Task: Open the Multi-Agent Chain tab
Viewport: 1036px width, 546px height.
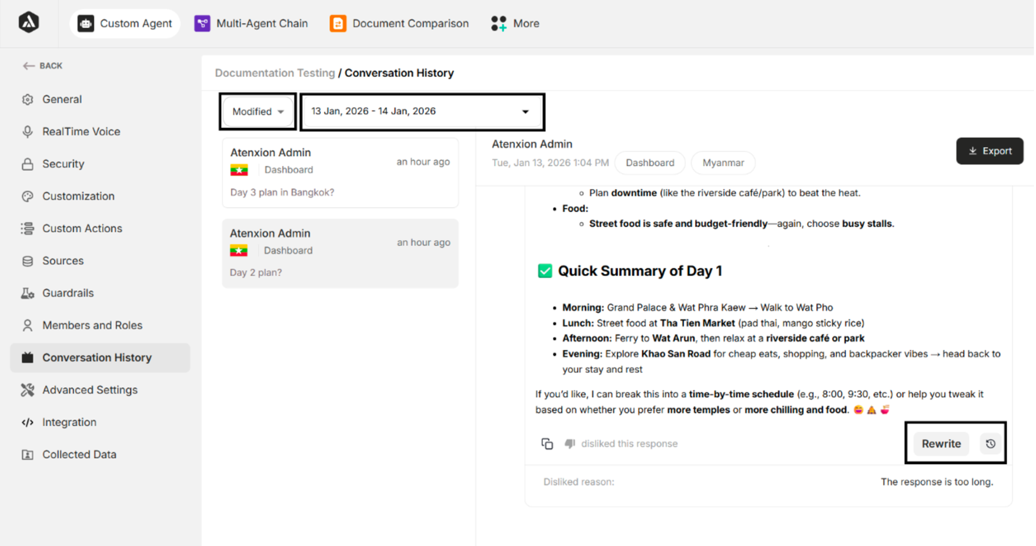Action: coord(251,23)
